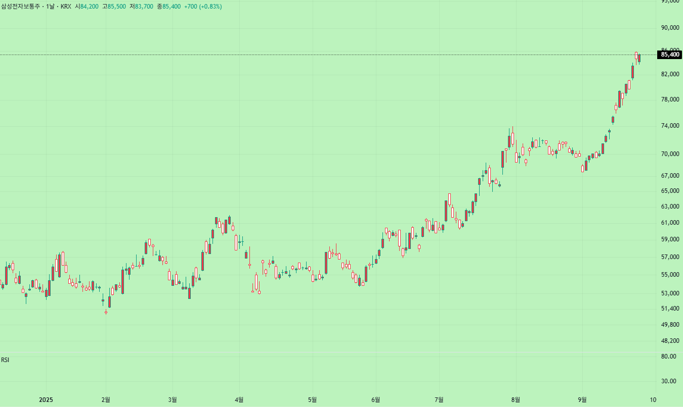Select the 6월 time axis marker
Screen dimensions: 683x407
tap(375, 400)
